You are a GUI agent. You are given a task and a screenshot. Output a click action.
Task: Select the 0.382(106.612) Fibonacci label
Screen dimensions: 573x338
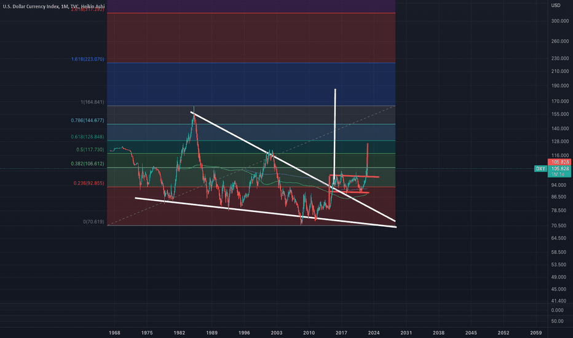[x=88, y=163]
